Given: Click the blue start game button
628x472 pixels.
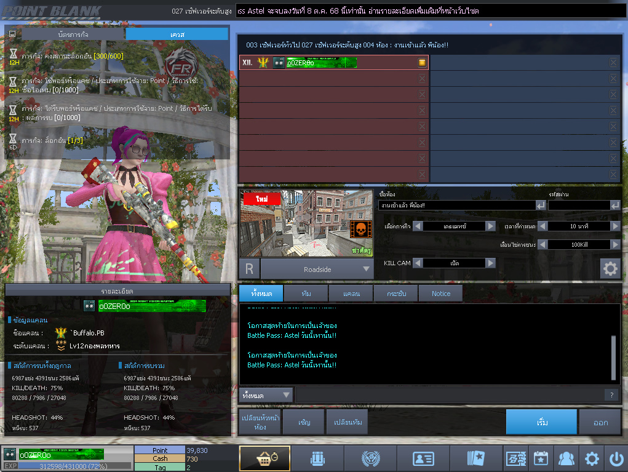Looking at the screenshot, I should [x=541, y=422].
